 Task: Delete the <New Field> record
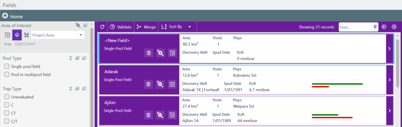149,53
